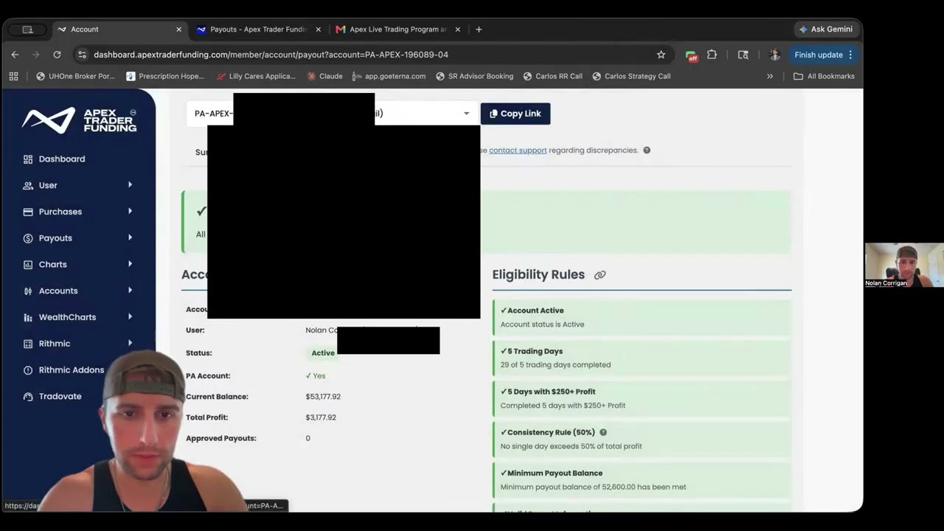944x531 pixels.
Task: Switch to Apex Live Trading Program Gmail tab
Action: [398, 29]
